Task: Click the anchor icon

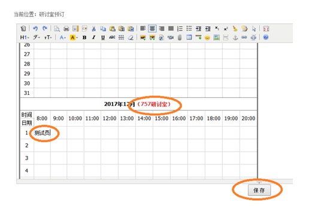Action: click(235, 38)
